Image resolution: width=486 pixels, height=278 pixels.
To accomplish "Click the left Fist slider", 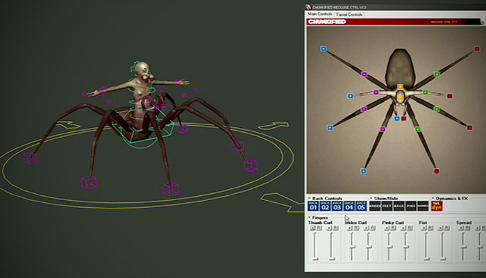I will pos(426,246).
